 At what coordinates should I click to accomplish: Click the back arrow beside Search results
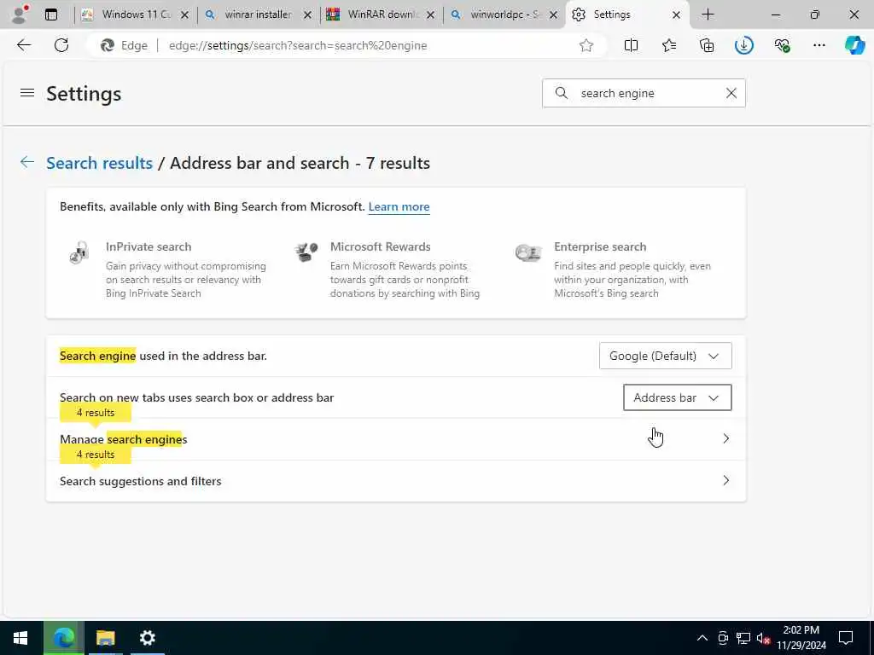click(26, 162)
